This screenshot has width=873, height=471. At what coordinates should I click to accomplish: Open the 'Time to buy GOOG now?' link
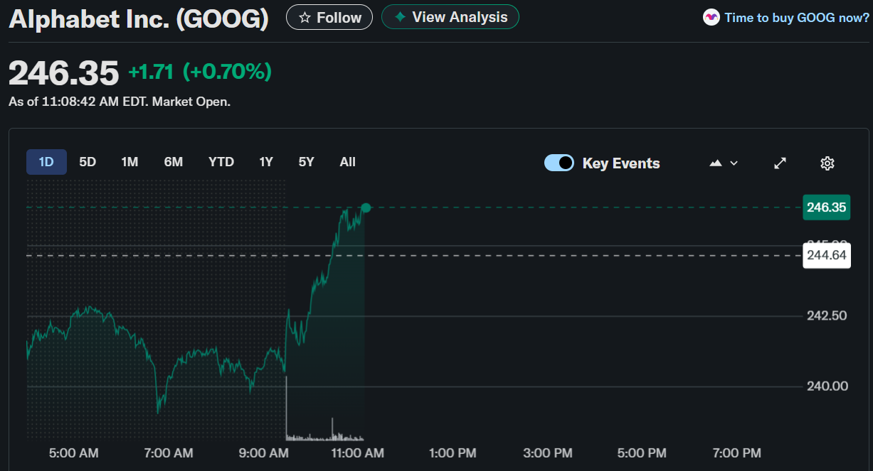pos(796,18)
